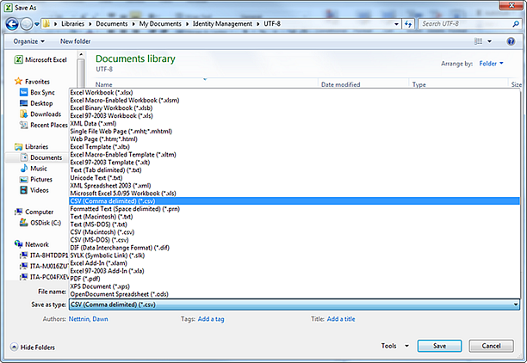
Task: Choose CSV (MS-DOS) (*.csv) type
Action: click(294, 240)
